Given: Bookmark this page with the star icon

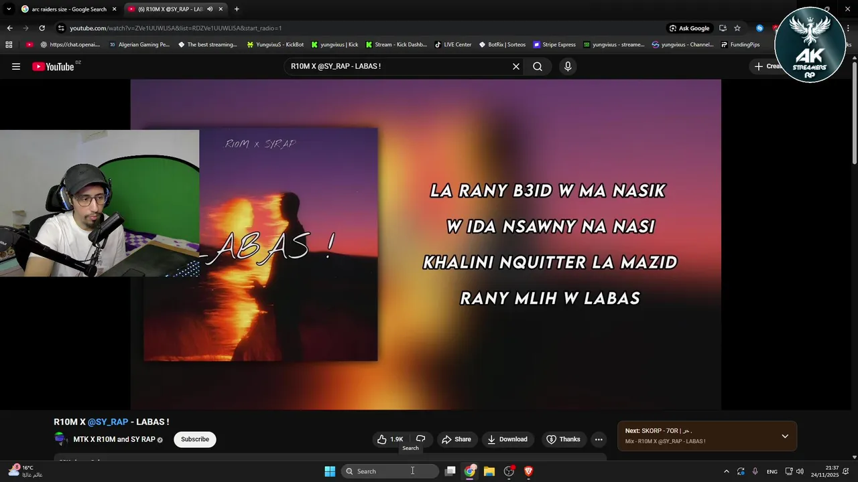Looking at the screenshot, I should [x=737, y=28].
